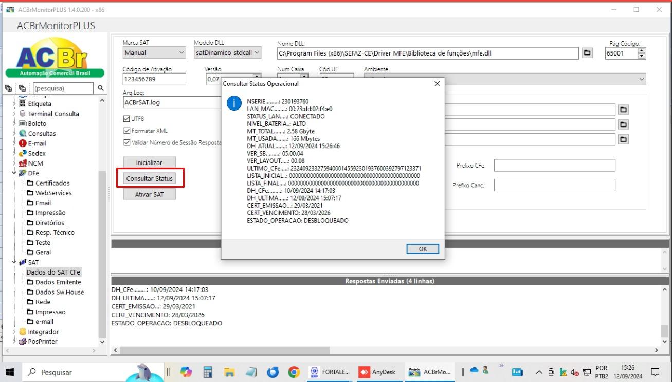Toggle Validar Número de Sessão Resposta checkbox
Viewport: 672px width, 382px height.
[127, 142]
